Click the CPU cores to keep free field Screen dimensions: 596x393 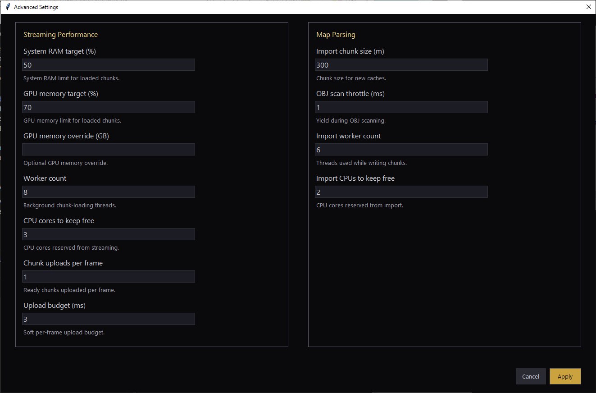(109, 234)
